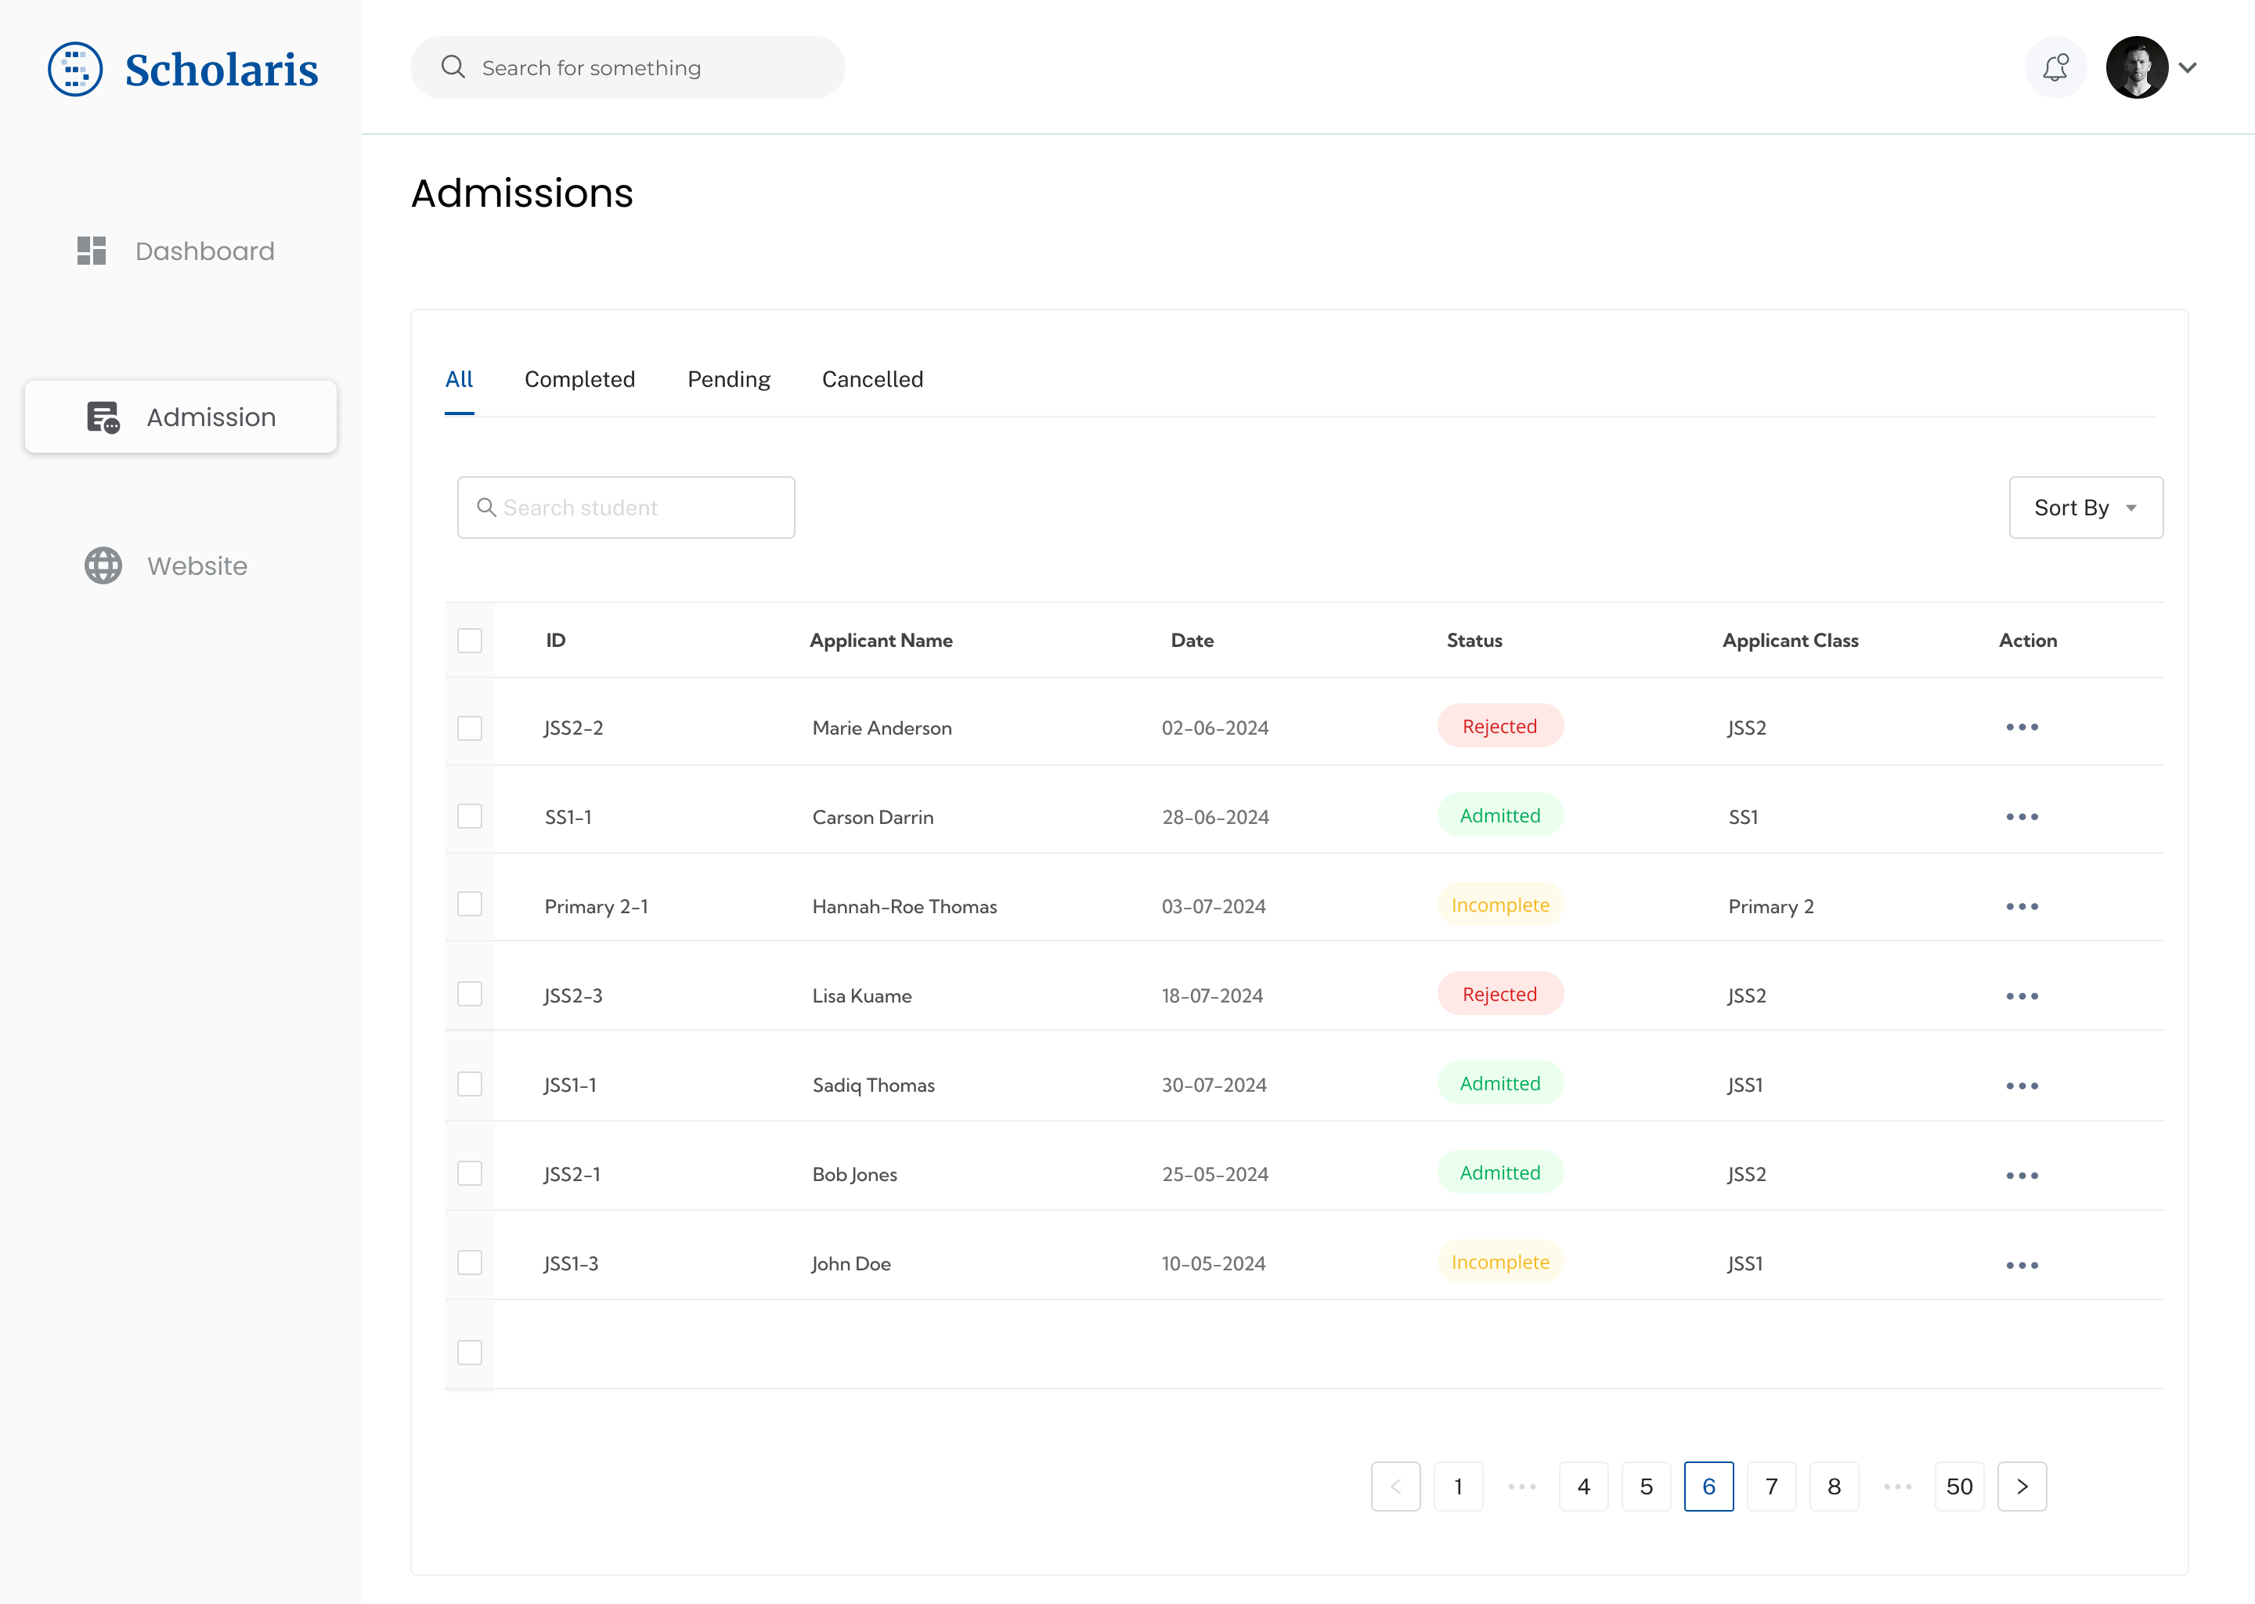The image size is (2255, 1604).
Task: Open Dashboard from the sidebar
Action: click(x=204, y=251)
